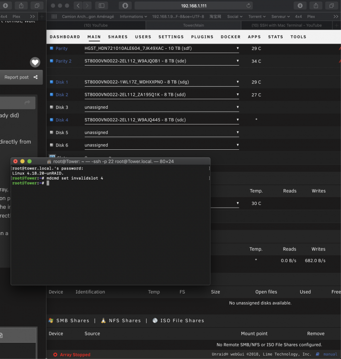Open Parity device dropdown

[162, 48]
